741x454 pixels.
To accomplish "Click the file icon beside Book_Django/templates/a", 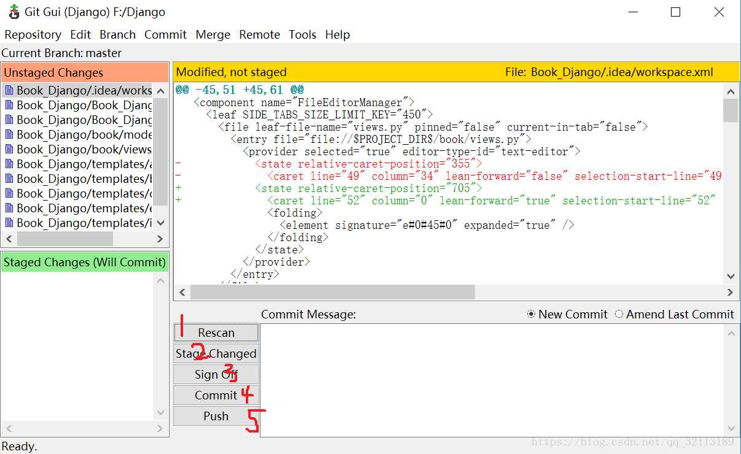I will pyautogui.click(x=9, y=164).
